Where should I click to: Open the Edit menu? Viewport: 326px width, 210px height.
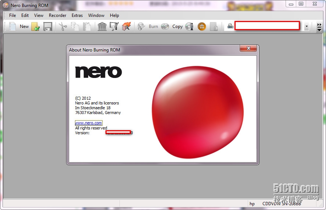[25, 15]
